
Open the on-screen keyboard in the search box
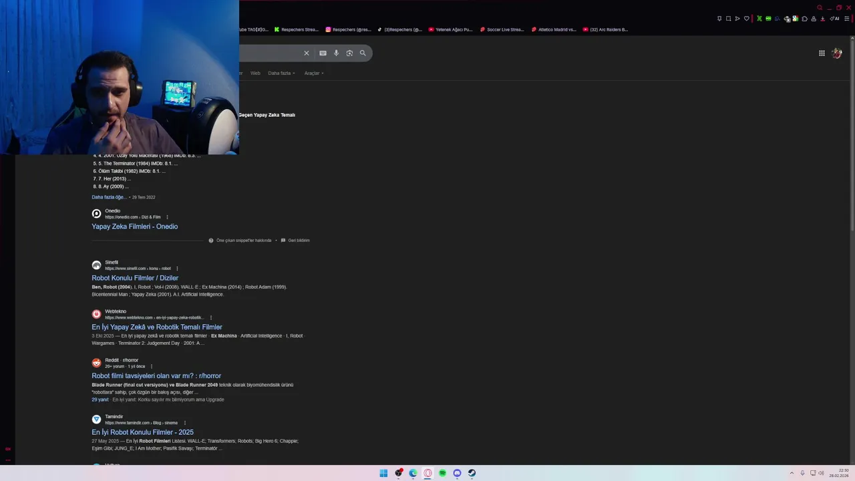tap(323, 53)
